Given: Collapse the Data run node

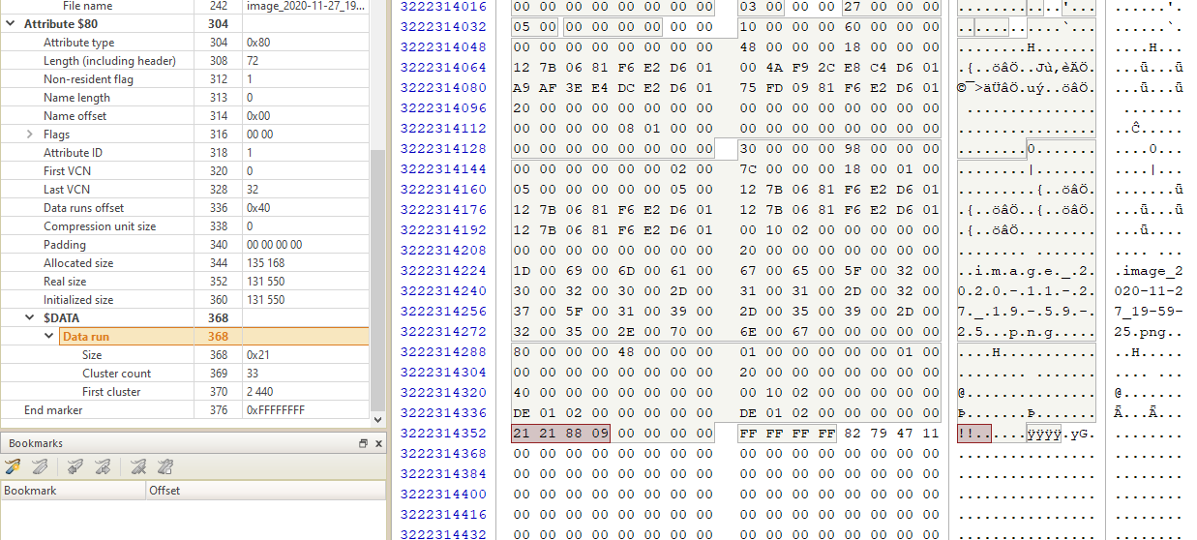Looking at the screenshot, I should (x=49, y=336).
